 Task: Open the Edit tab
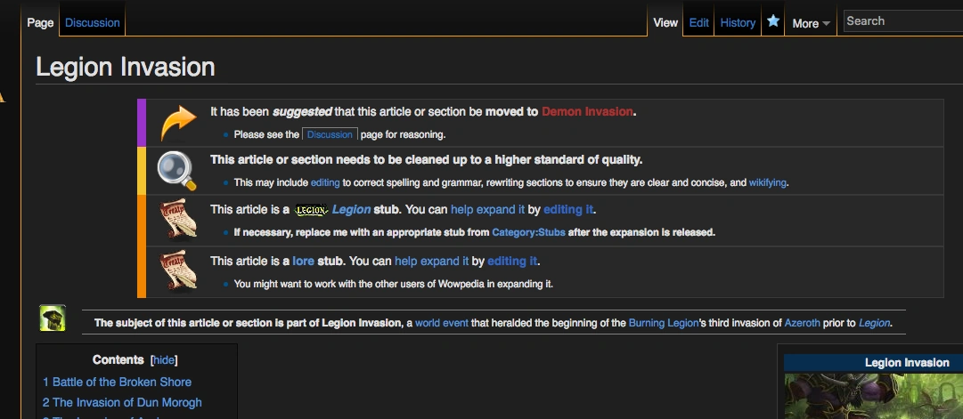pyautogui.click(x=699, y=23)
